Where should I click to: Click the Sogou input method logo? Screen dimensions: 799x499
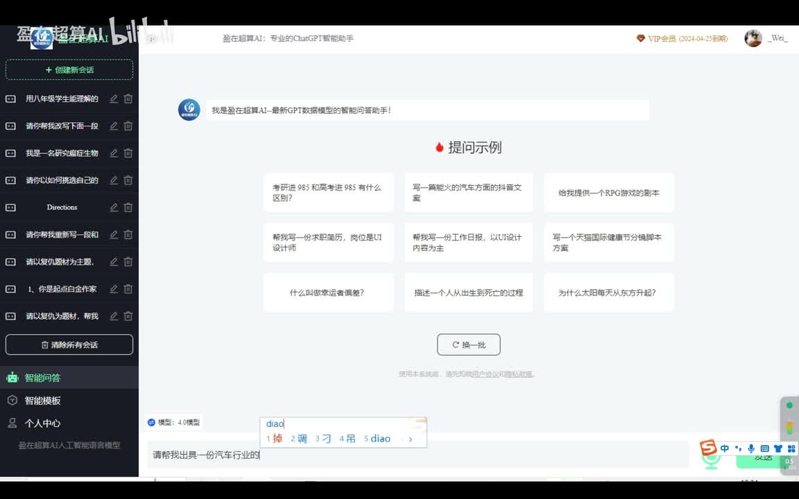pos(707,448)
